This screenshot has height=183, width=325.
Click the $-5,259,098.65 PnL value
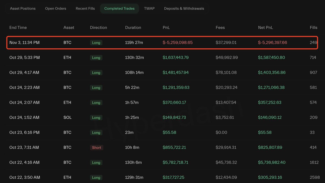point(178,43)
